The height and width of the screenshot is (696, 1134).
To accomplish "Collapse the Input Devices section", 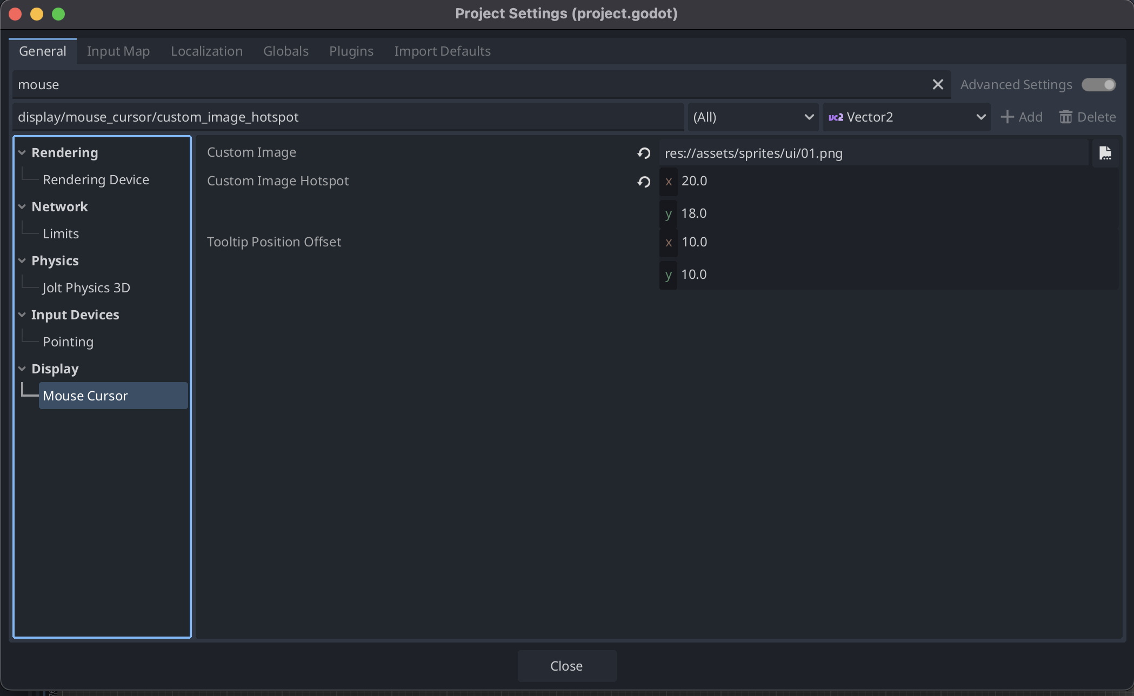I will 22,314.
